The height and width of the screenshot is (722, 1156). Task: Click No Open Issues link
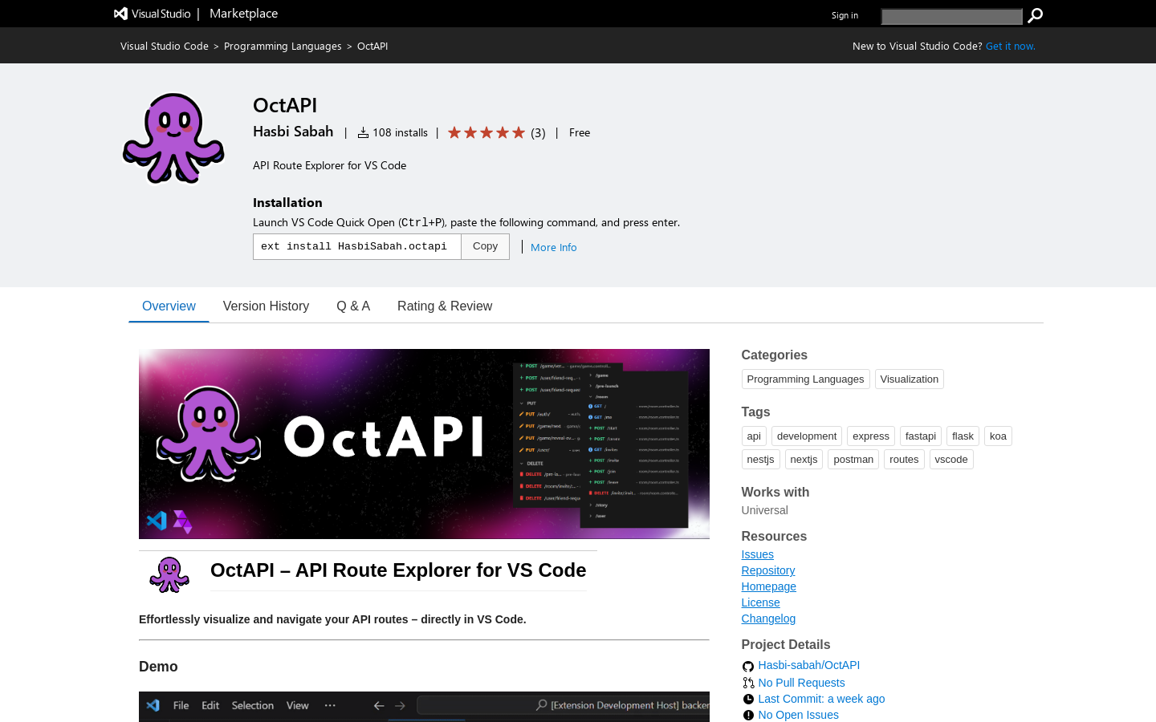tap(798, 715)
